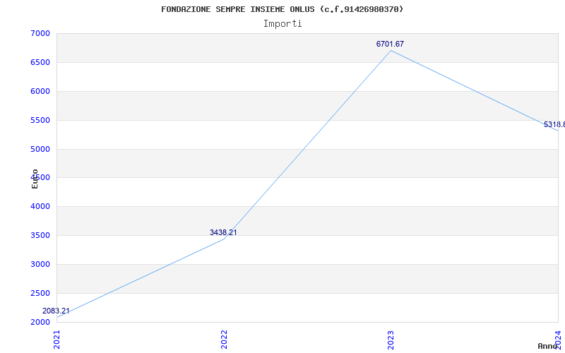
Task: Click the 2023 x-axis year label
Action: point(391,340)
